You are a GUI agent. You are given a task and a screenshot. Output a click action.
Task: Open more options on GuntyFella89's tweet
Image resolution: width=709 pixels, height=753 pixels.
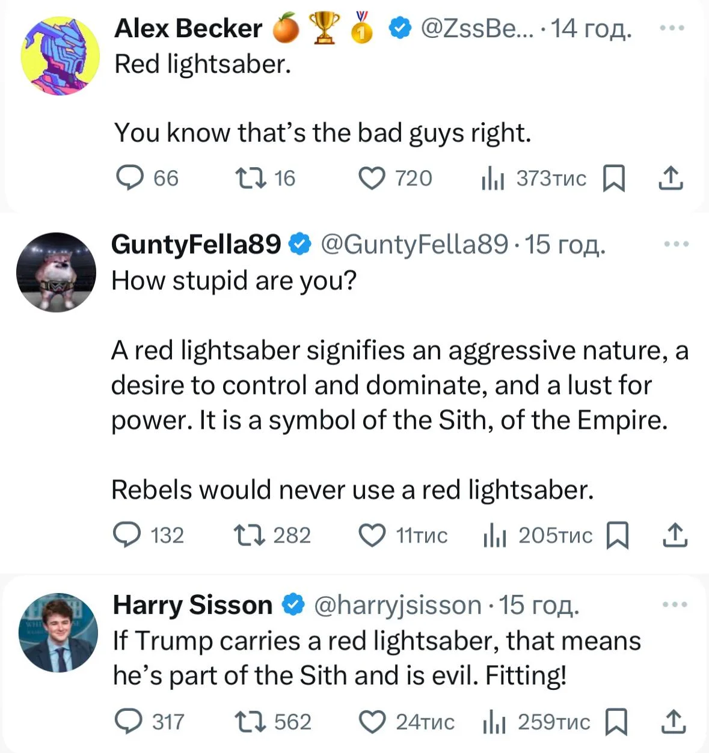tap(677, 244)
